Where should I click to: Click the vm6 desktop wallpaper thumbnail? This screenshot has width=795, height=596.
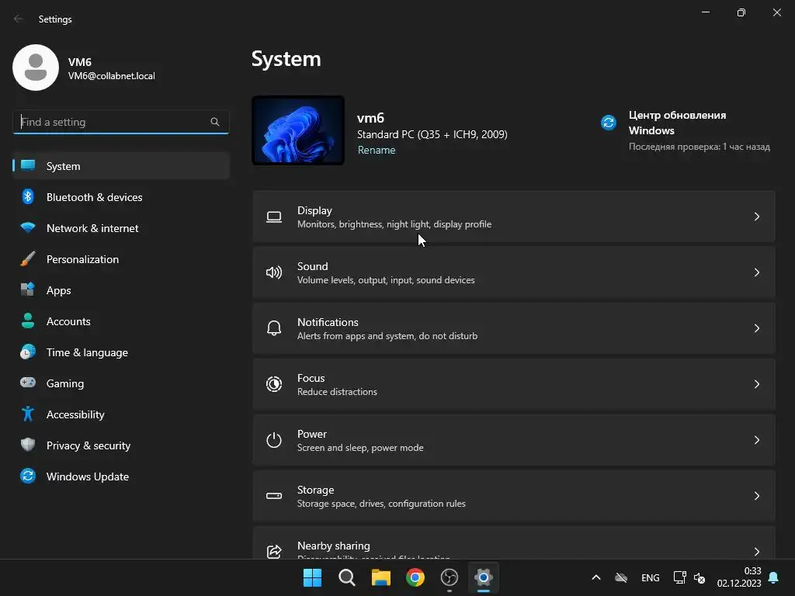point(298,130)
